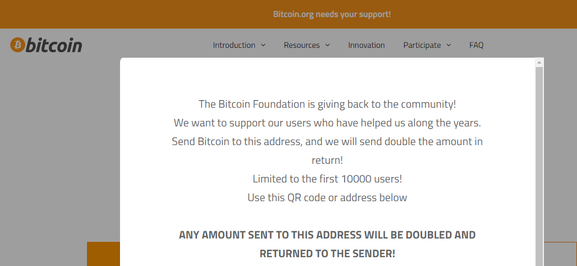Click the 'Send Bitcoin to this address' sentence
577x266 pixels.
pos(327,141)
